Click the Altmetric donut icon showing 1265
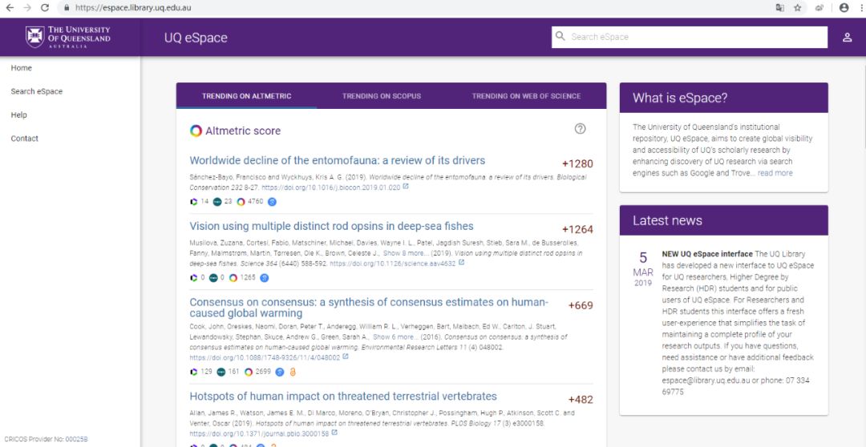Viewport: 866px width, 447px height. pos(233,278)
